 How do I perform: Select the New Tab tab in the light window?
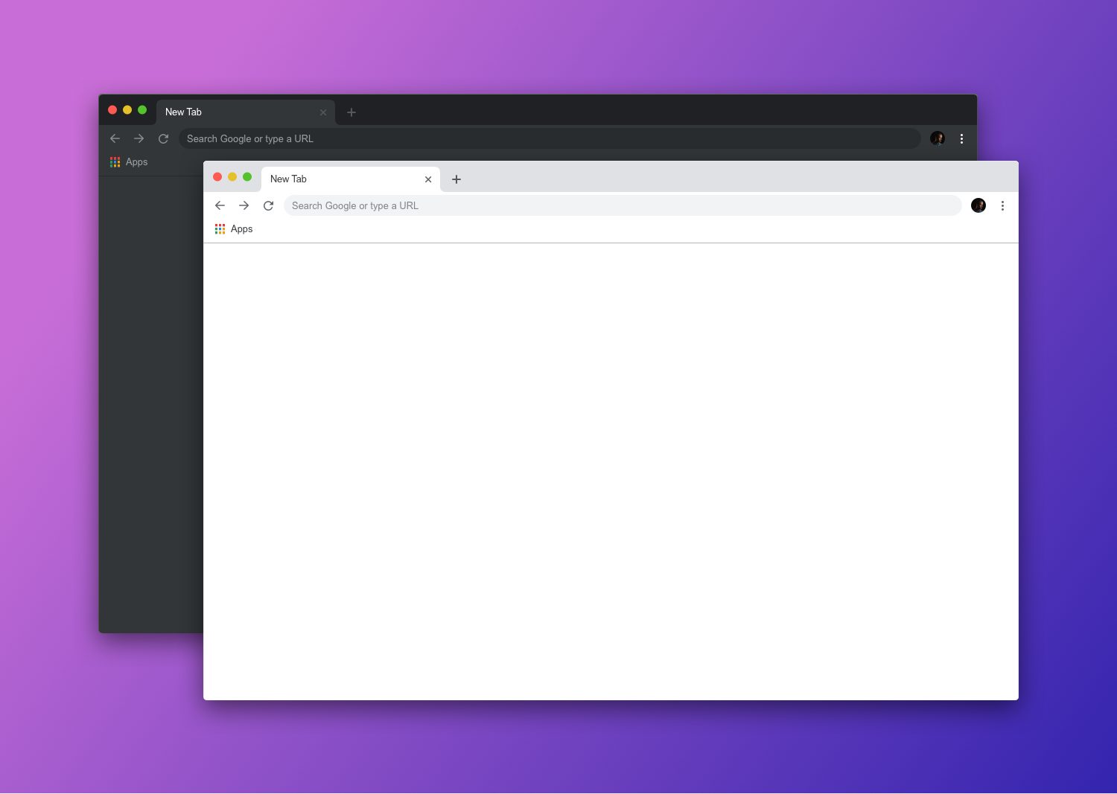(x=335, y=179)
